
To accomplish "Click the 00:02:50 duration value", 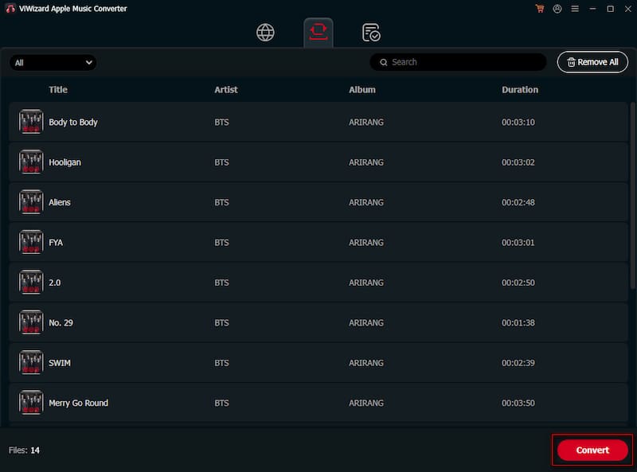I will 518,283.
